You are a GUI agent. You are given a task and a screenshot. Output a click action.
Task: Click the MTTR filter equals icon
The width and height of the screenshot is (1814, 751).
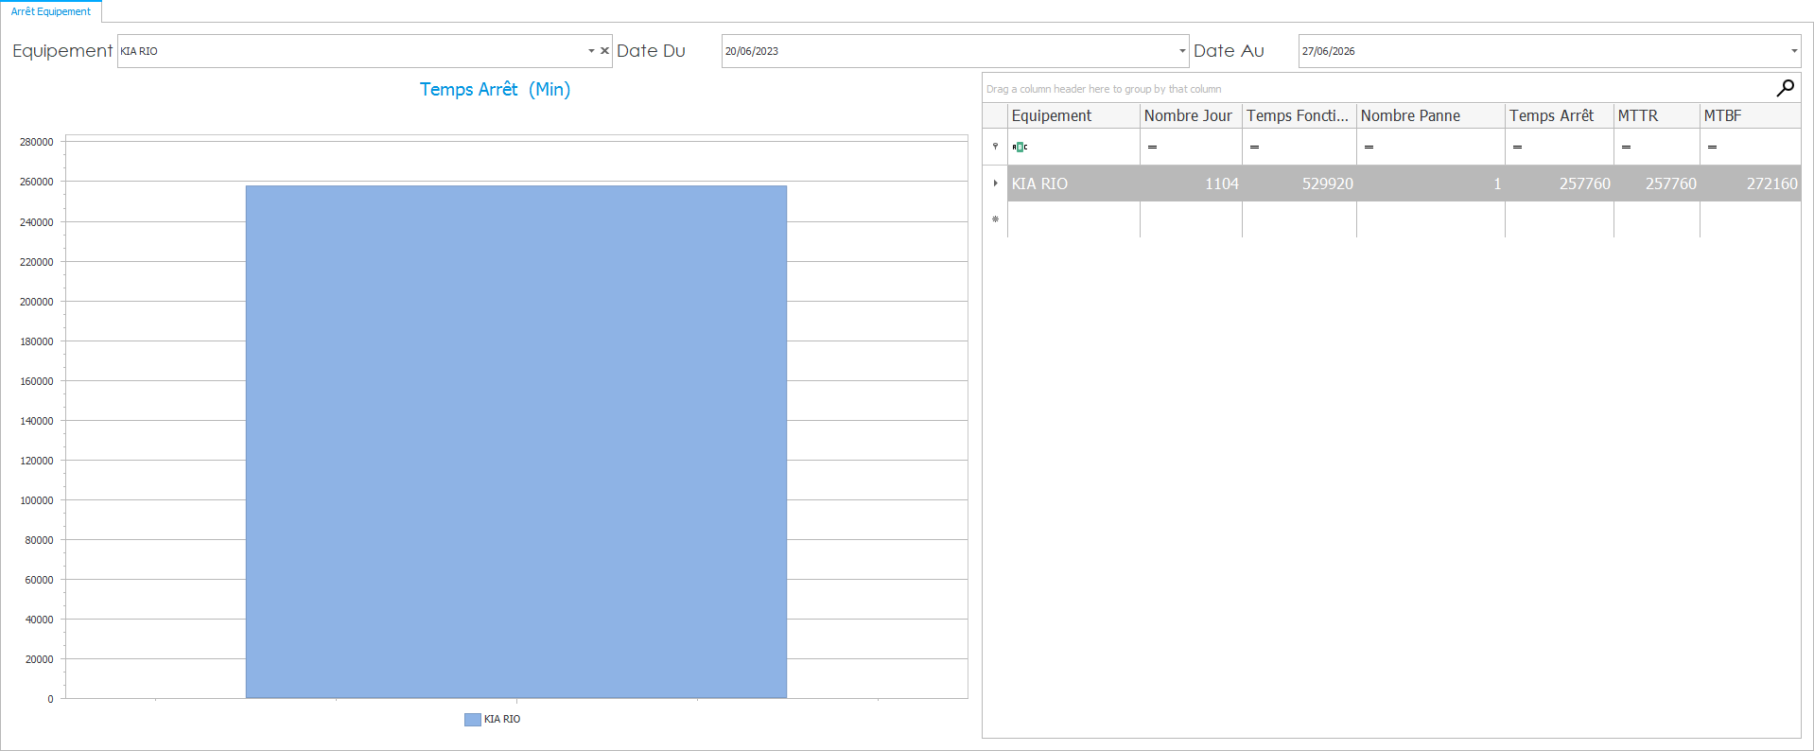tap(1626, 147)
